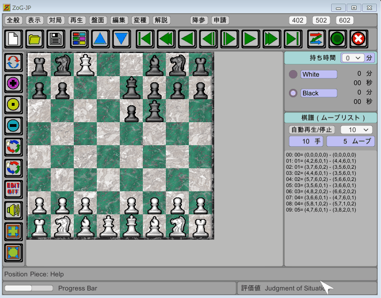Select the White player radio indicator
The image size is (381, 298).
click(293, 74)
